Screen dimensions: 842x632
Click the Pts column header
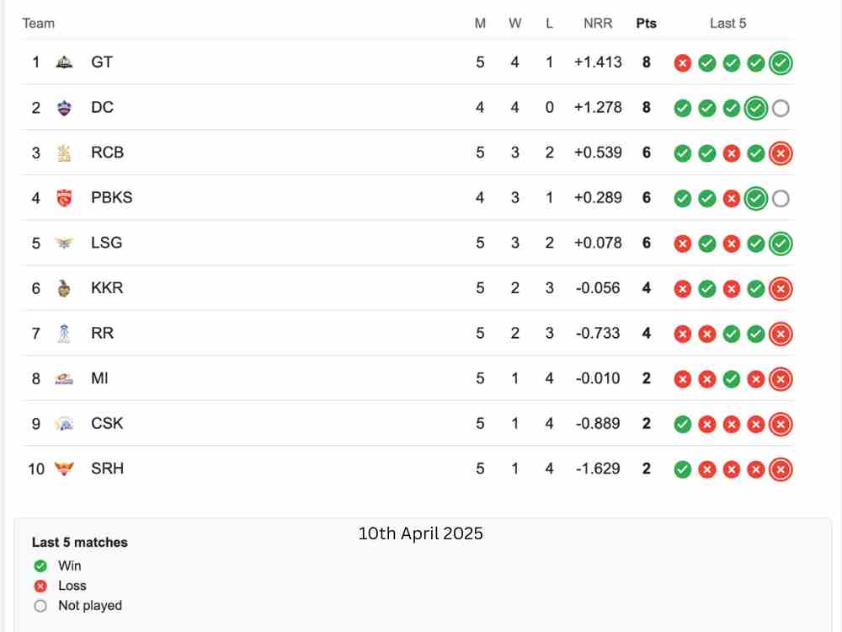pyautogui.click(x=646, y=24)
